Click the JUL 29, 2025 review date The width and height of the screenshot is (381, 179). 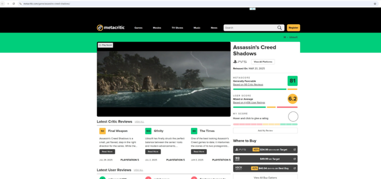tap(106, 160)
